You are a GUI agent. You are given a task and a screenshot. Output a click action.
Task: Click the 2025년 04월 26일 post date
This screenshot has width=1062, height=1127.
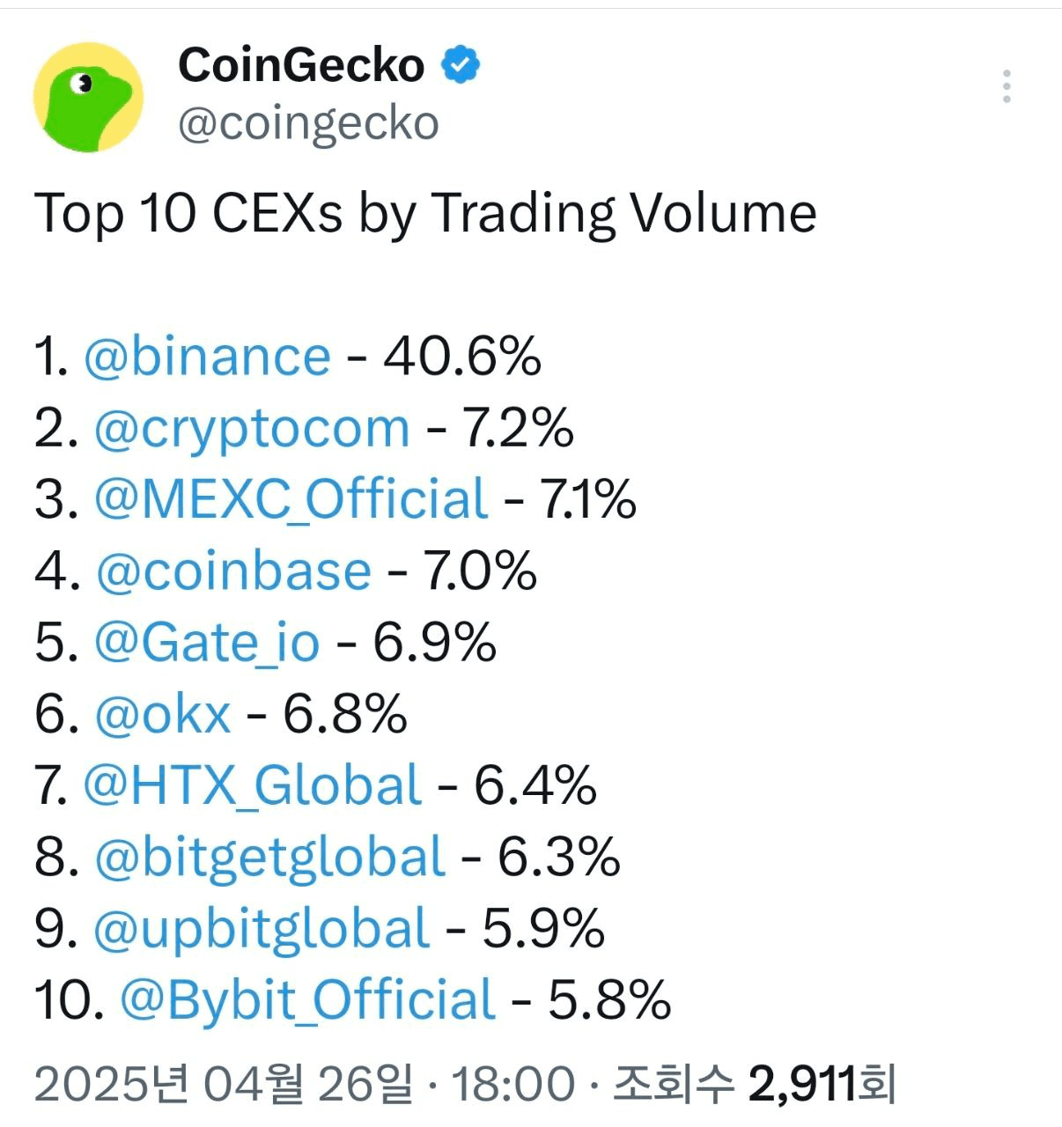pyautogui.click(x=223, y=1083)
